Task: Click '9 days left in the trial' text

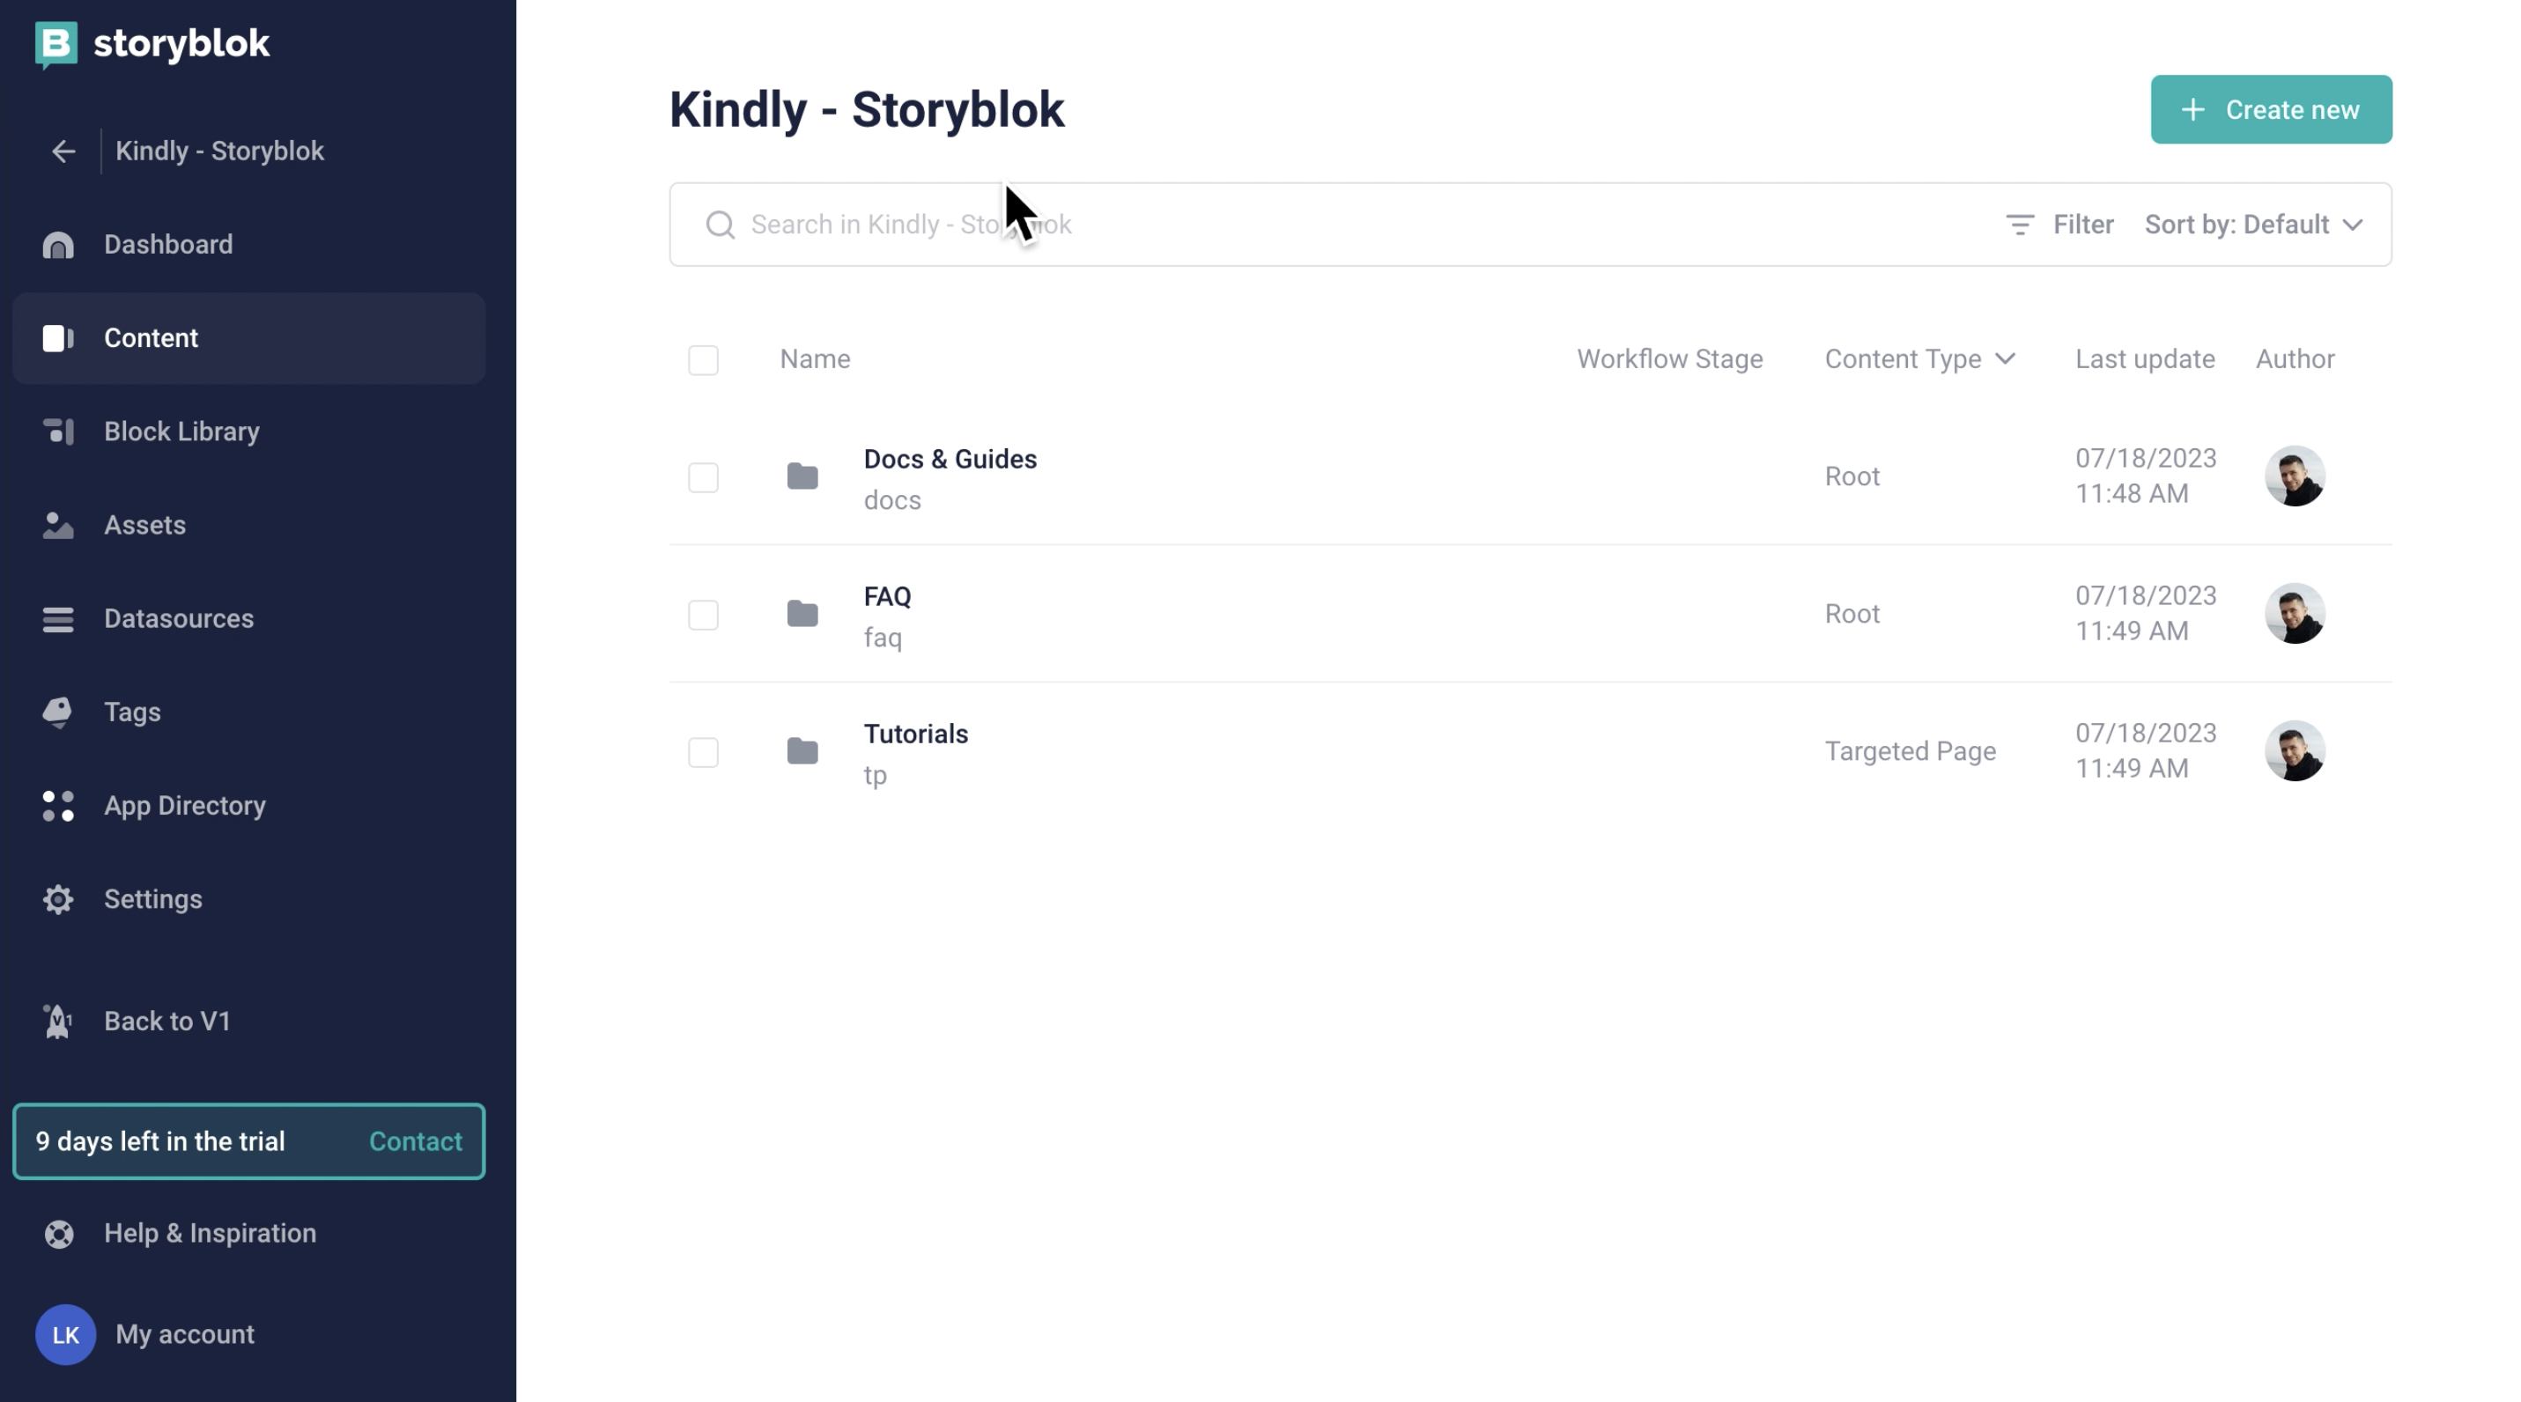Action: 160,1141
